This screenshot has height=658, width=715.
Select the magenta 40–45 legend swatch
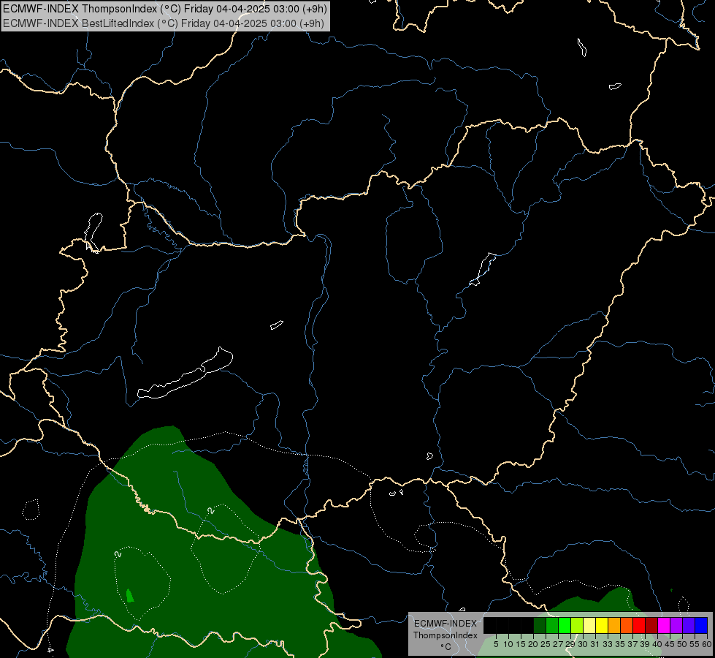click(x=664, y=625)
